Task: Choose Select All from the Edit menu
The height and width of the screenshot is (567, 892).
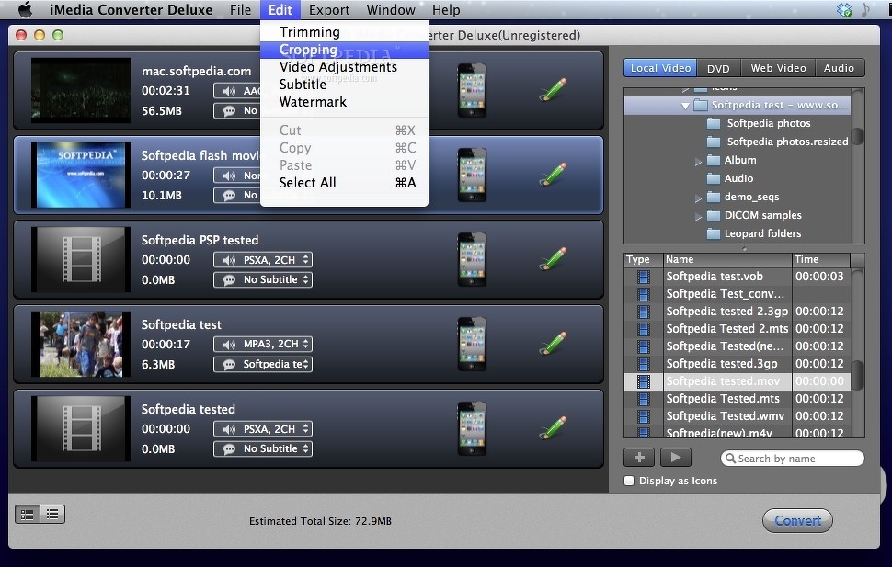Action: [344, 183]
